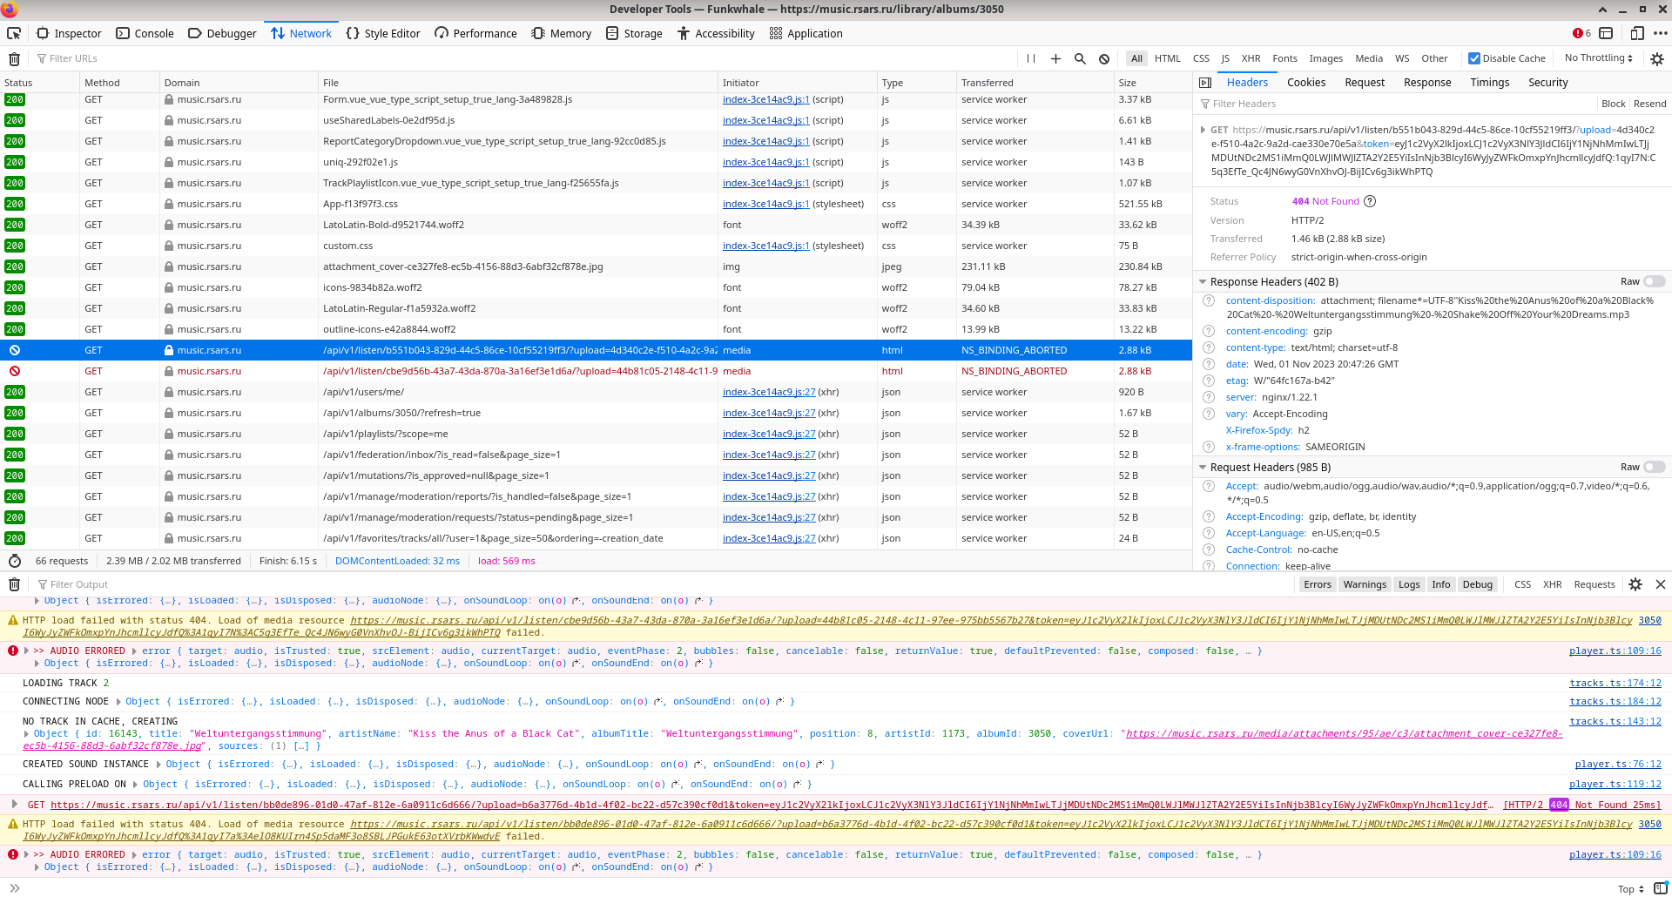The width and height of the screenshot is (1672, 917).
Task: Toggle the XHR console filter
Action: 1552,584
